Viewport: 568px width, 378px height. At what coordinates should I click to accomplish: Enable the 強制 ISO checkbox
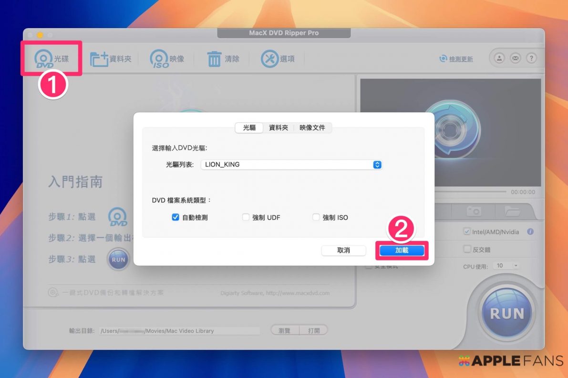pos(316,218)
